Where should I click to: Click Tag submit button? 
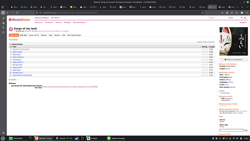(246, 130)
